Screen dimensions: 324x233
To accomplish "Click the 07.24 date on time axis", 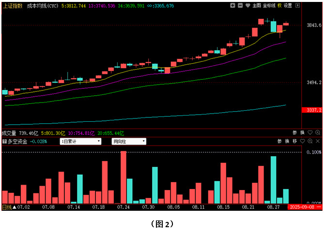I will tap(123, 207).
